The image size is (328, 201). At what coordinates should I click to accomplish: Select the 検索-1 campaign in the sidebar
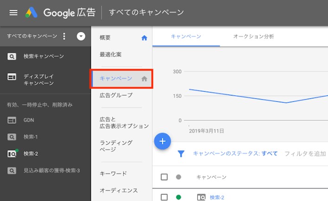(x=31, y=137)
